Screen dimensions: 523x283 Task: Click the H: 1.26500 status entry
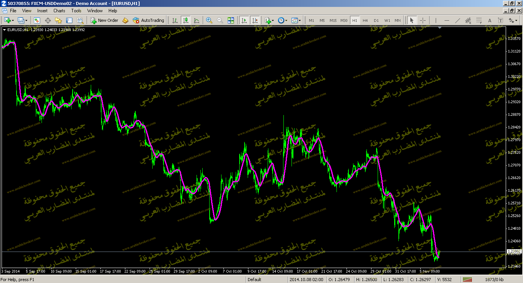pos(366,280)
